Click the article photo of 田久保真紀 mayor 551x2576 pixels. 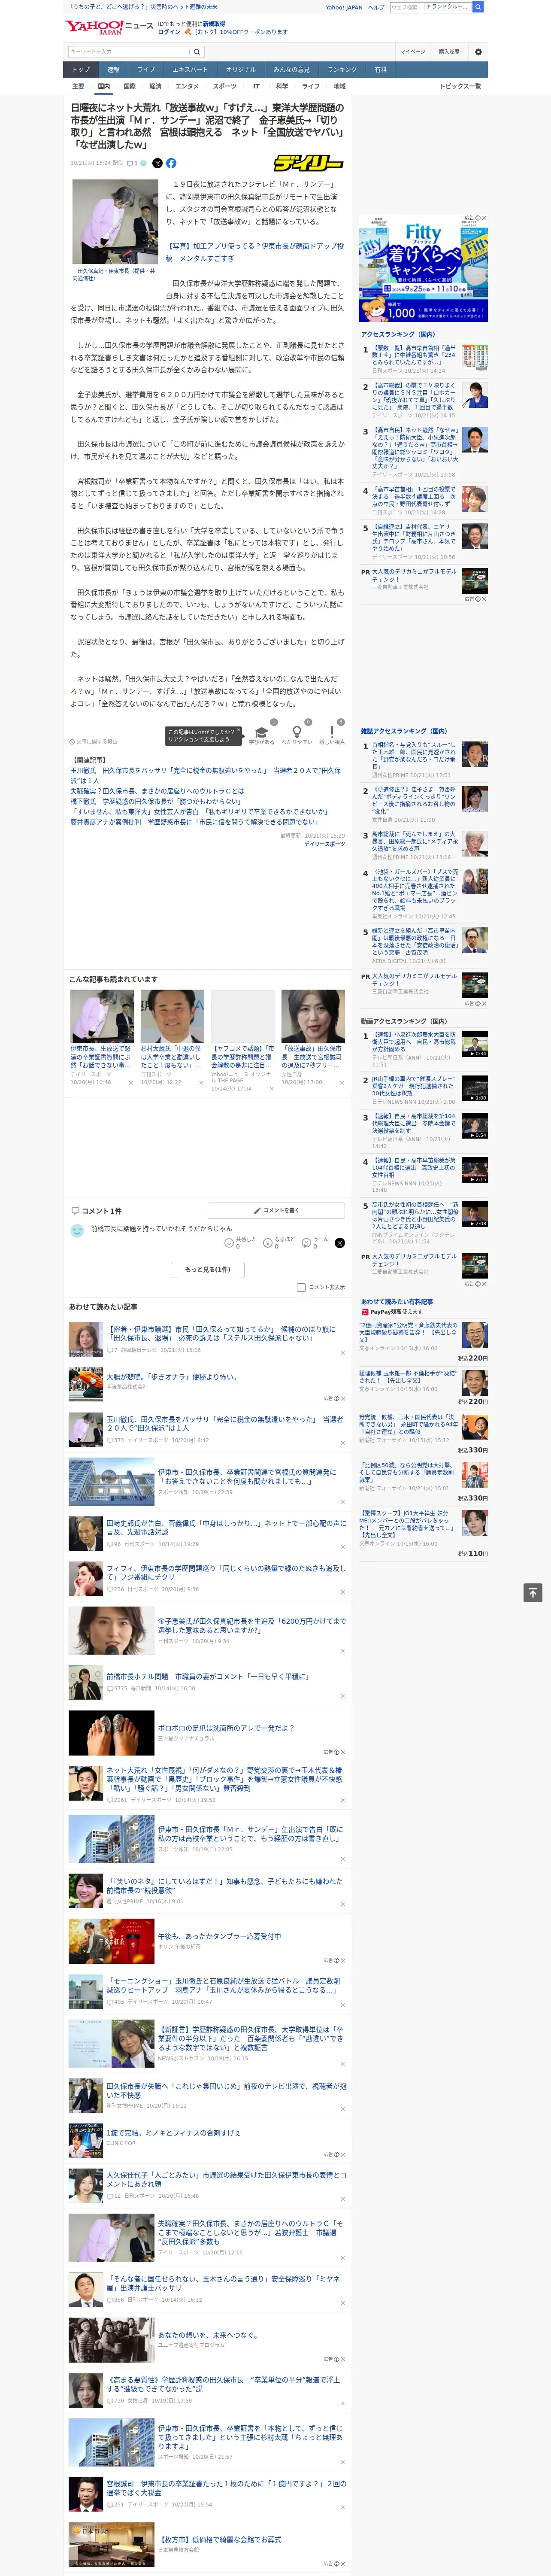pyautogui.click(x=115, y=222)
